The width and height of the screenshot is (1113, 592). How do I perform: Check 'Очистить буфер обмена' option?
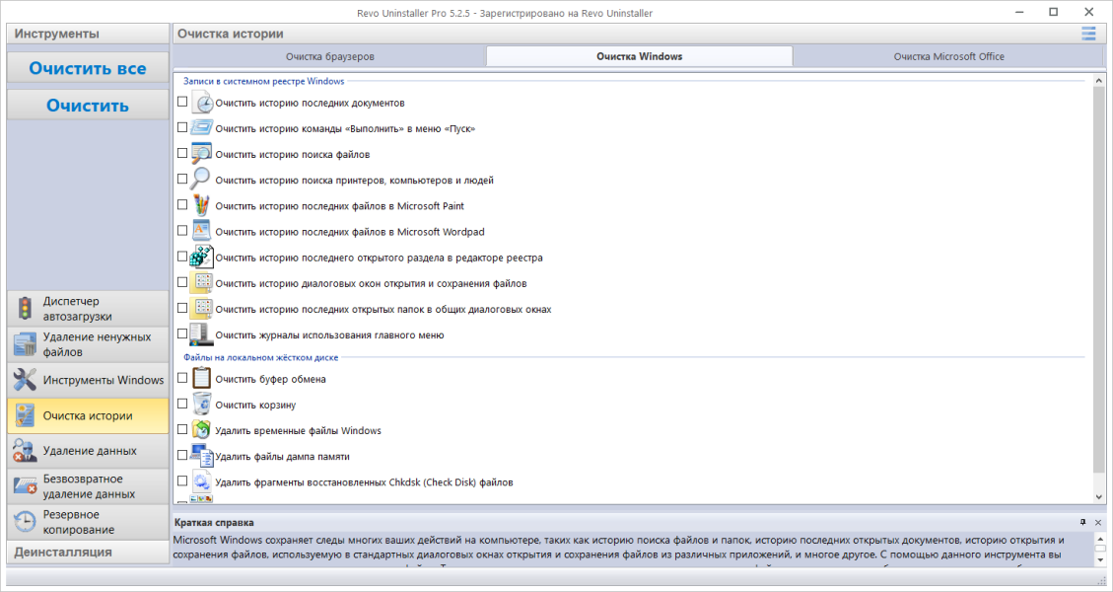[x=182, y=378]
